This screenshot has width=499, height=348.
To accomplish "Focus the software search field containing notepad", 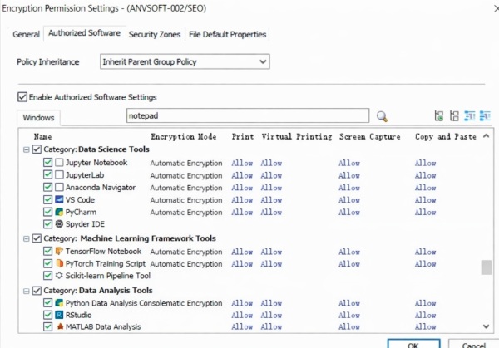I will 248,115.
